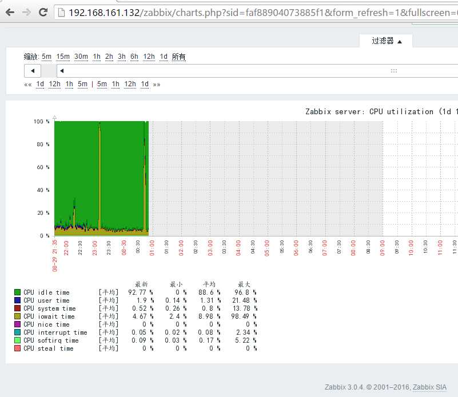Click the «« move-back navigation marker
The width and height of the screenshot is (458, 397).
pyautogui.click(x=28, y=85)
